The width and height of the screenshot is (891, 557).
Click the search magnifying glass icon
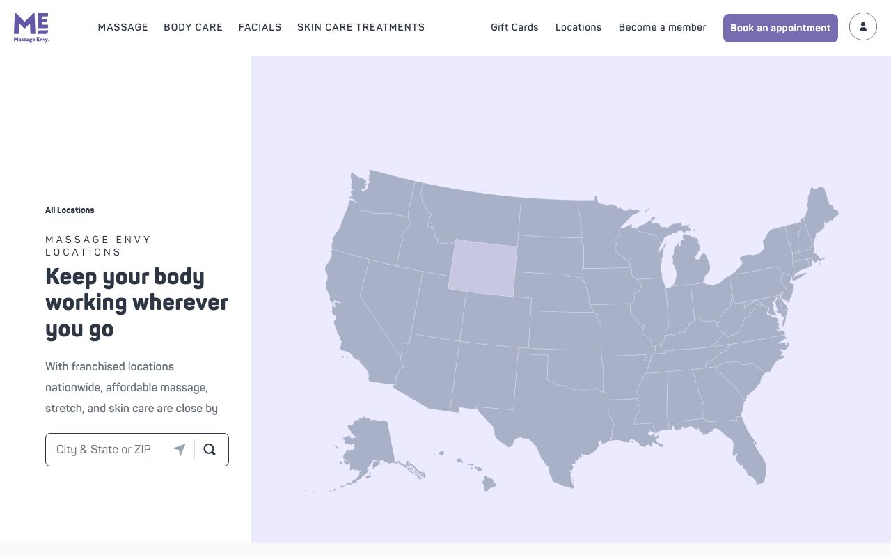click(x=210, y=450)
